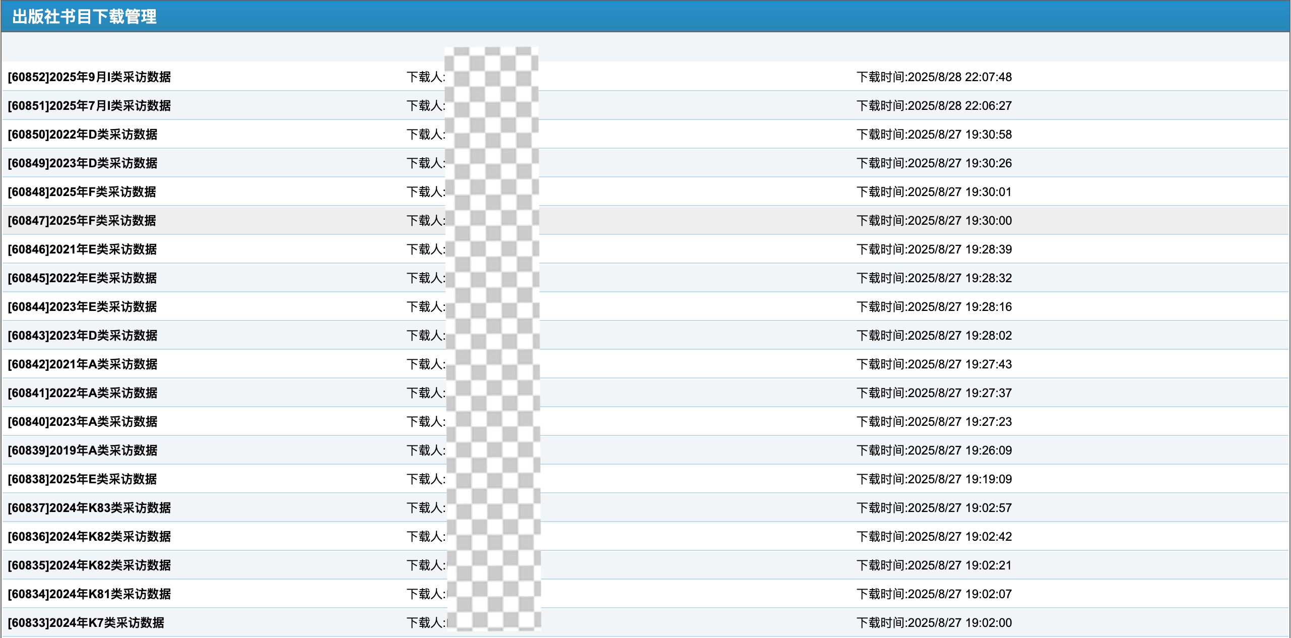Select item [60840] 2023年A类采访数据
The width and height of the screenshot is (1291, 638).
point(83,422)
